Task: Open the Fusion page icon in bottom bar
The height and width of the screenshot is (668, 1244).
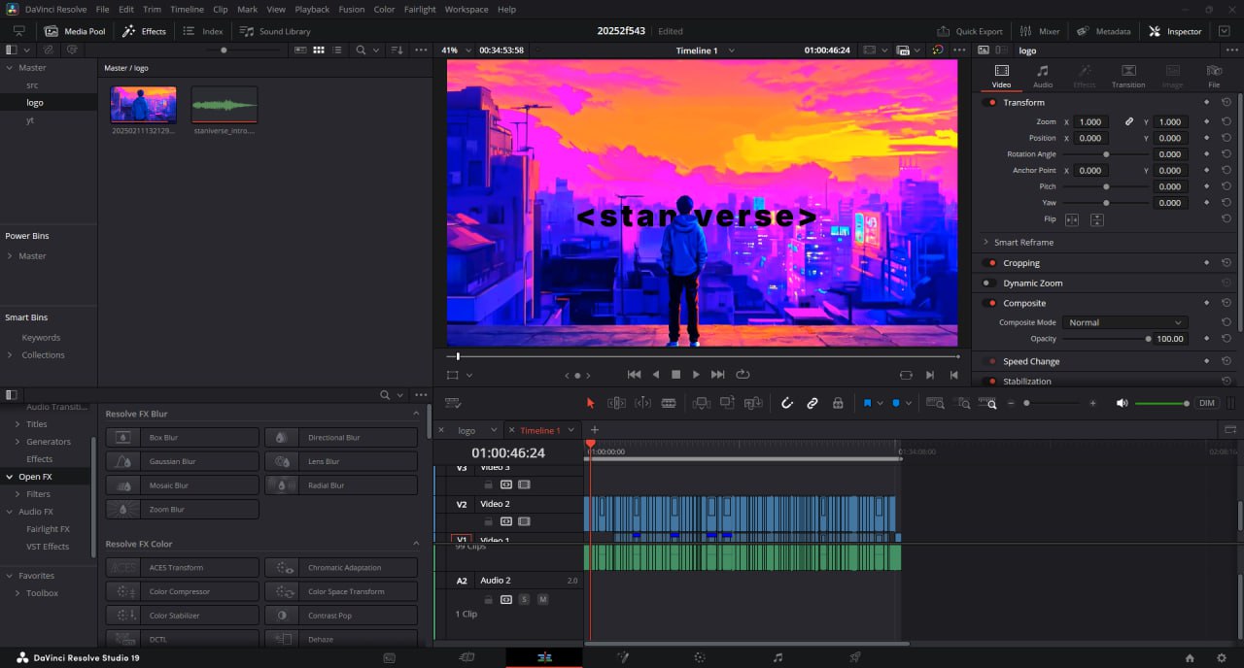Action: click(x=622, y=657)
